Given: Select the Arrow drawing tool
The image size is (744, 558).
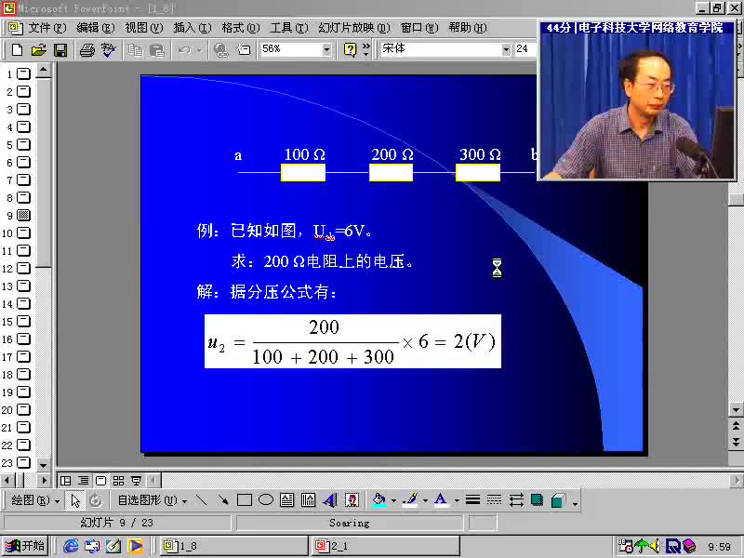Looking at the screenshot, I should (223, 500).
